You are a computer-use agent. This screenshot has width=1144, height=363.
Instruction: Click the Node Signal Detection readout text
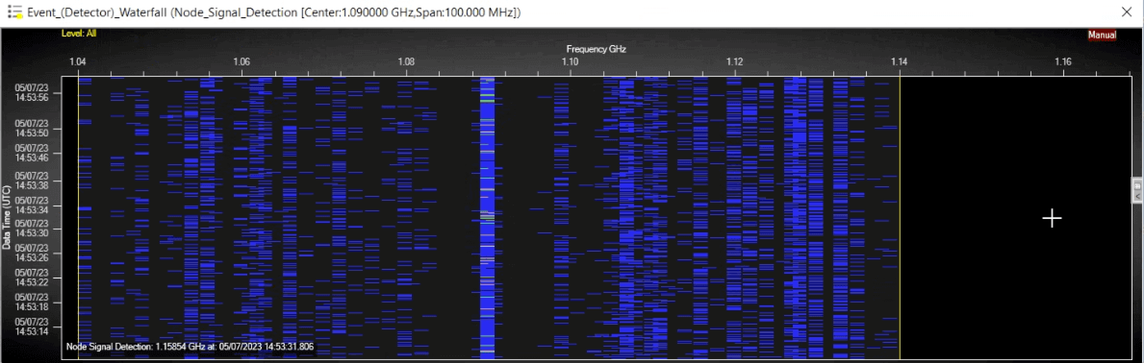190,347
